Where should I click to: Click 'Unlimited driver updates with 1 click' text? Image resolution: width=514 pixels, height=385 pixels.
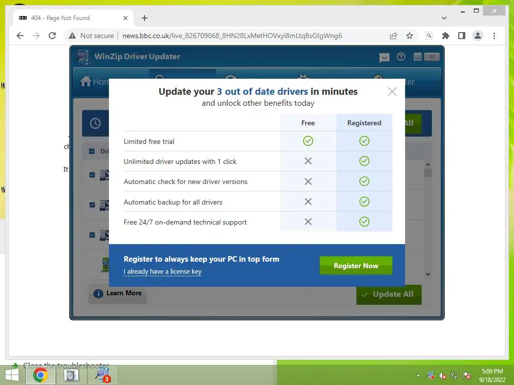pyautogui.click(x=180, y=161)
